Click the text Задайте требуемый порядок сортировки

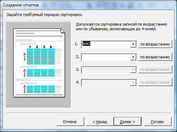tap(45, 15)
